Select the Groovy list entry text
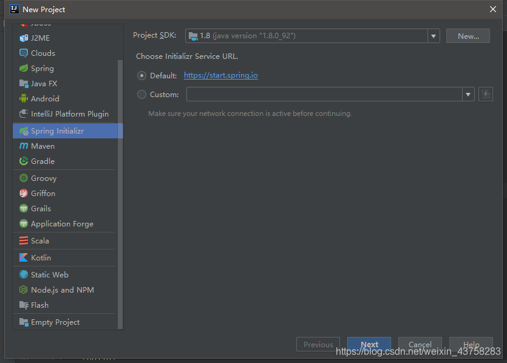 pos(44,178)
